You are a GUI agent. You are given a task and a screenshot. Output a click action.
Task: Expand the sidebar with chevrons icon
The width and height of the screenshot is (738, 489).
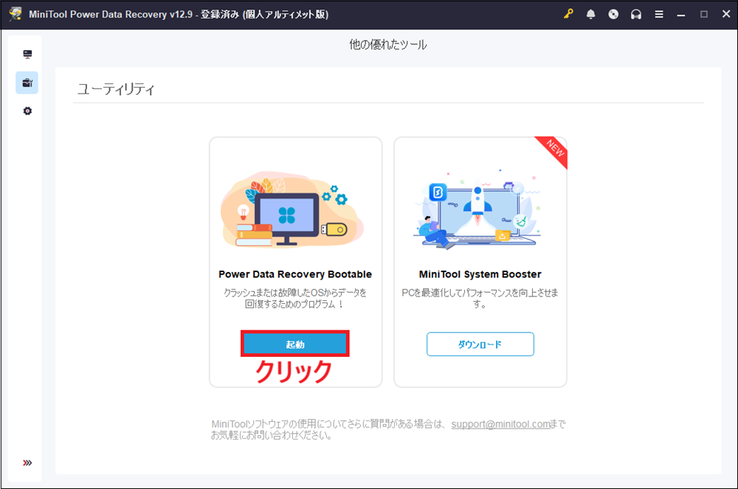pos(27,462)
